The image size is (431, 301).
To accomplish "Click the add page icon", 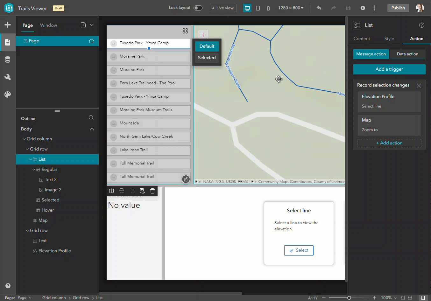I will coord(83,25).
